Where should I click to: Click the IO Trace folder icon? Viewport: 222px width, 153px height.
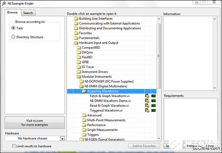click(x=79, y=67)
